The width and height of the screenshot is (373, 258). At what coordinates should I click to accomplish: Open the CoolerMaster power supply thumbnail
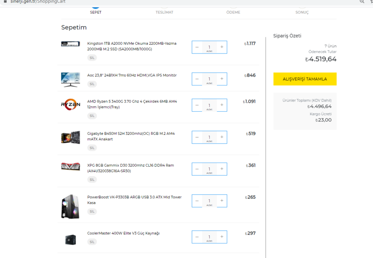pos(70,240)
